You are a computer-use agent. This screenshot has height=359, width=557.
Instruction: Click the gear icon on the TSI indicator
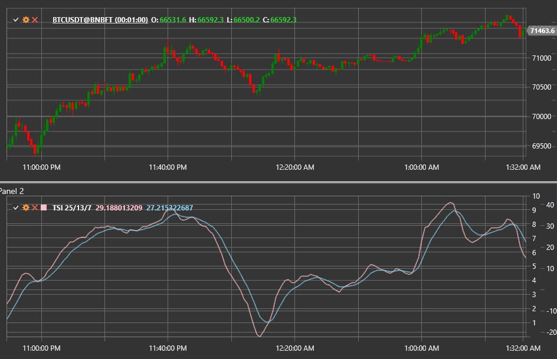pos(26,208)
